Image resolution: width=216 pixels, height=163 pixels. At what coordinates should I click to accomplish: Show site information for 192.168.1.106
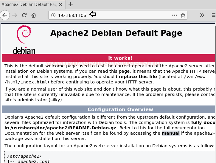[53, 15]
